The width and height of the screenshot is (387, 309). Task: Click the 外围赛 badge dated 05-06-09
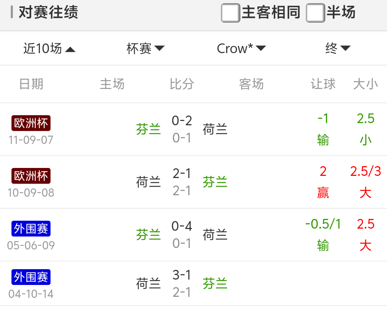pos(31,229)
